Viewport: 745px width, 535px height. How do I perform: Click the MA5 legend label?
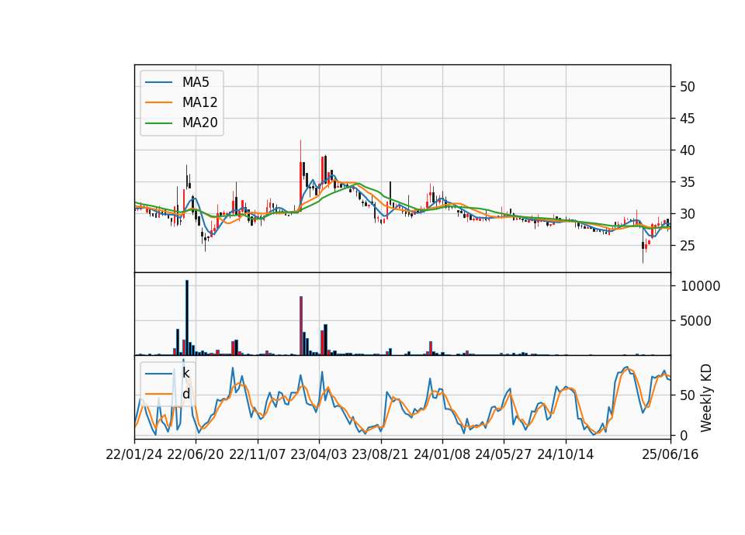click(196, 82)
